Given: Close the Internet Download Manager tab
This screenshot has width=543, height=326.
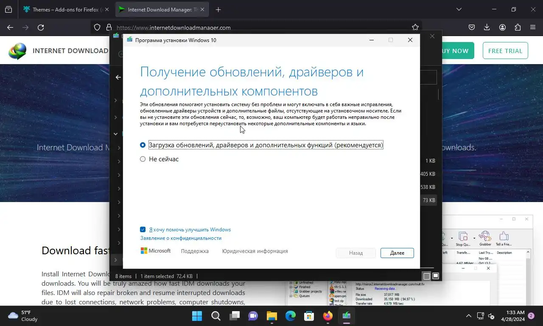Looking at the screenshot, I should (x=202, y=9).
